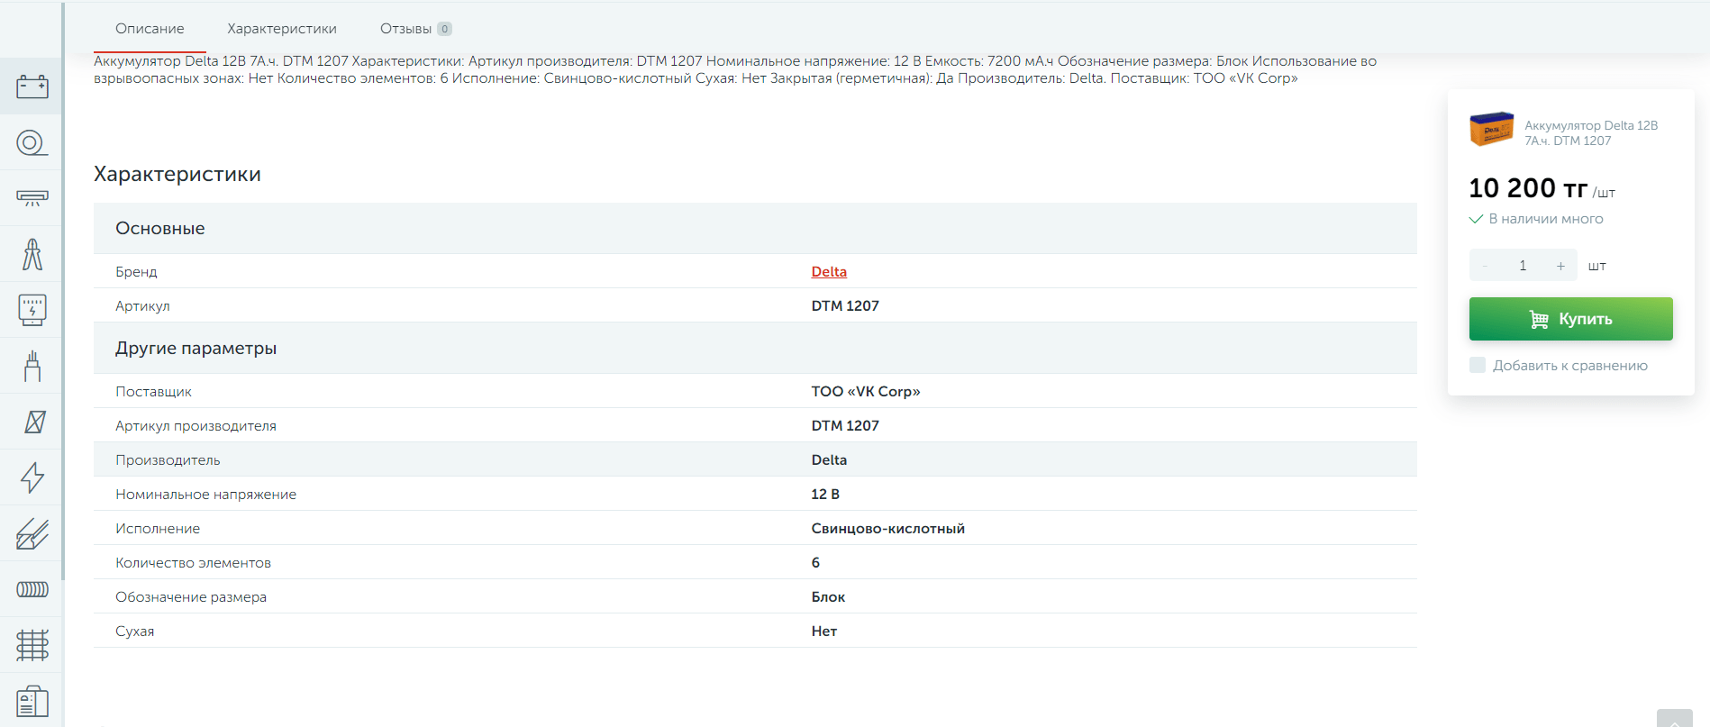Image resolution: width=1710 pixels, height=727 pixels.
Task: Click the Номинальное напряжение row label
Action: 205,494
